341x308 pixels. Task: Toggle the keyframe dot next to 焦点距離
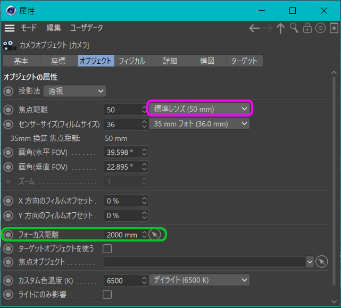(9, 110)
